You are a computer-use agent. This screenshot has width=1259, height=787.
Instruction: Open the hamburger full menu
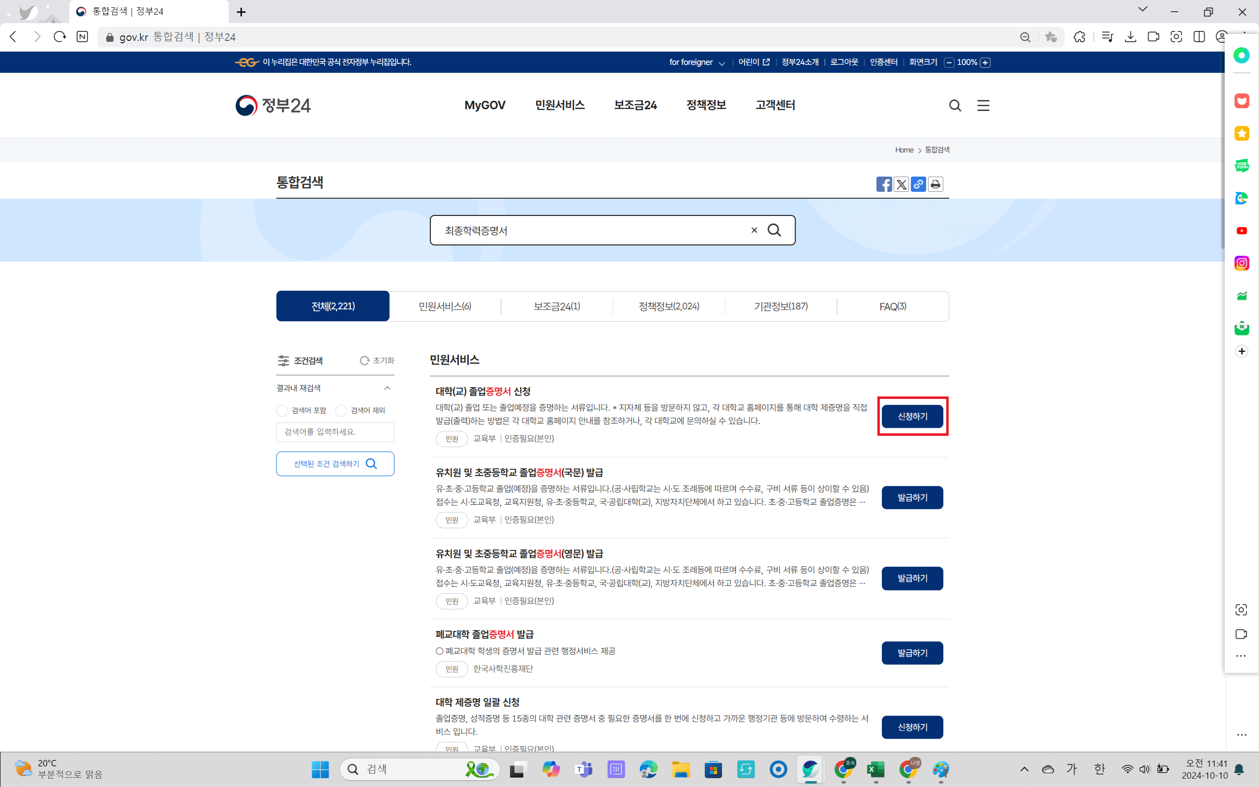[983, 105]
